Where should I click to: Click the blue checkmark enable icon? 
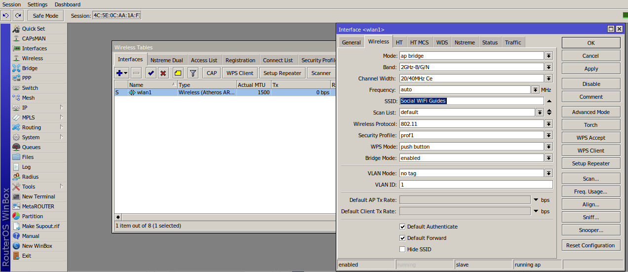click(151, 73)
